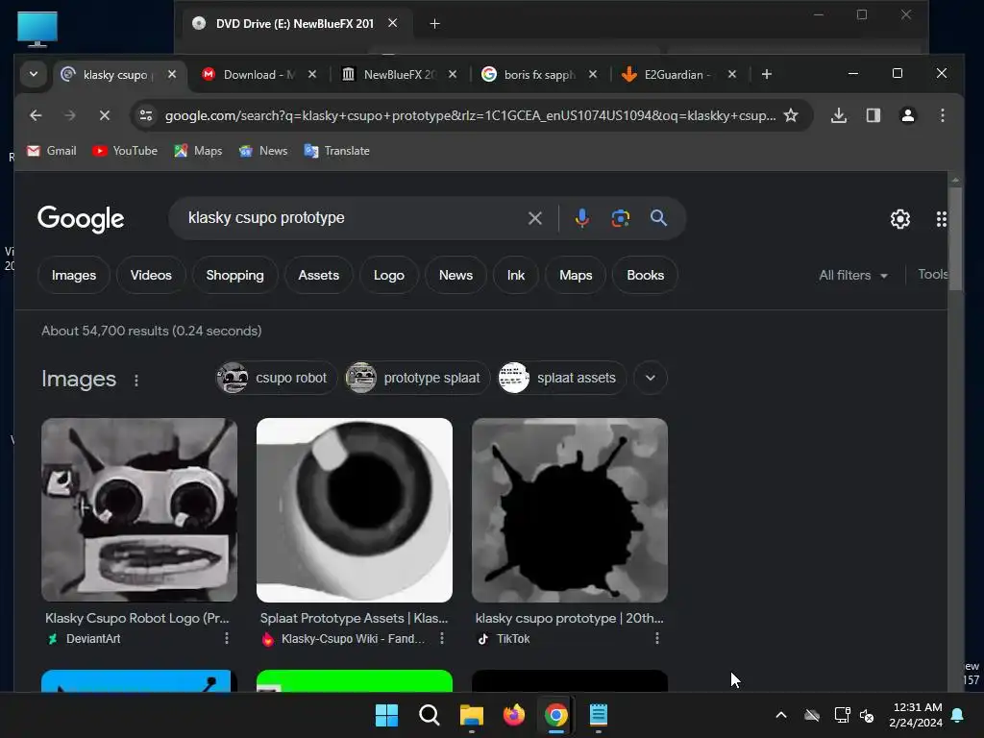Submit search with magnifier icon
The width and height of the screenshot is (984, 738).
(658, 218)
